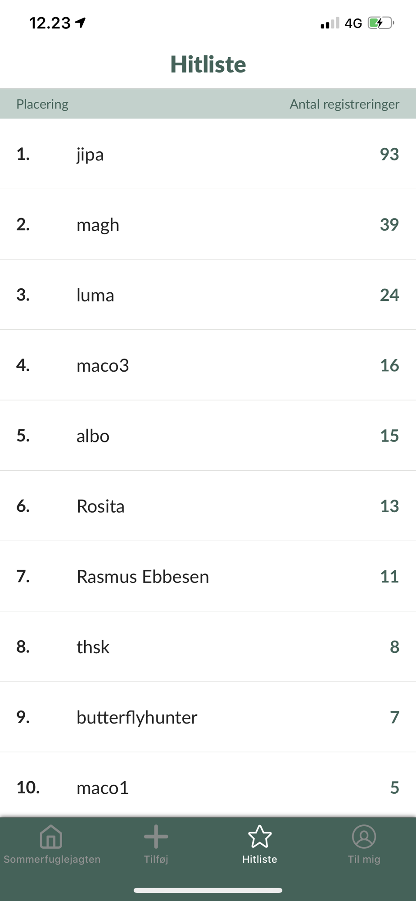This screenshot has width=416, height=901.
Task: Select Rosita in the ranking
Action: (100, 506)
